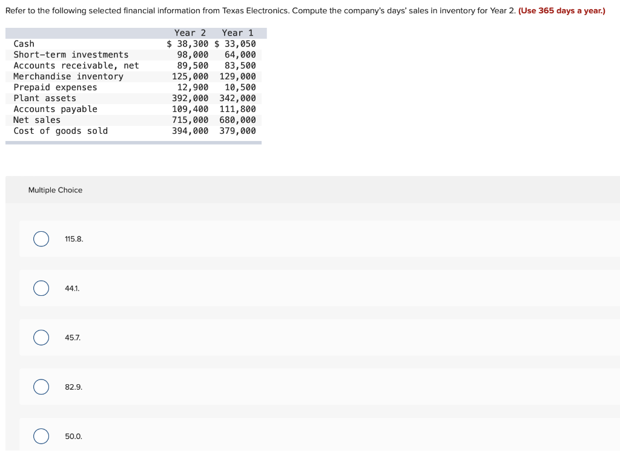
Task: Click the Year 1 column header
Action: click(236, 33)
